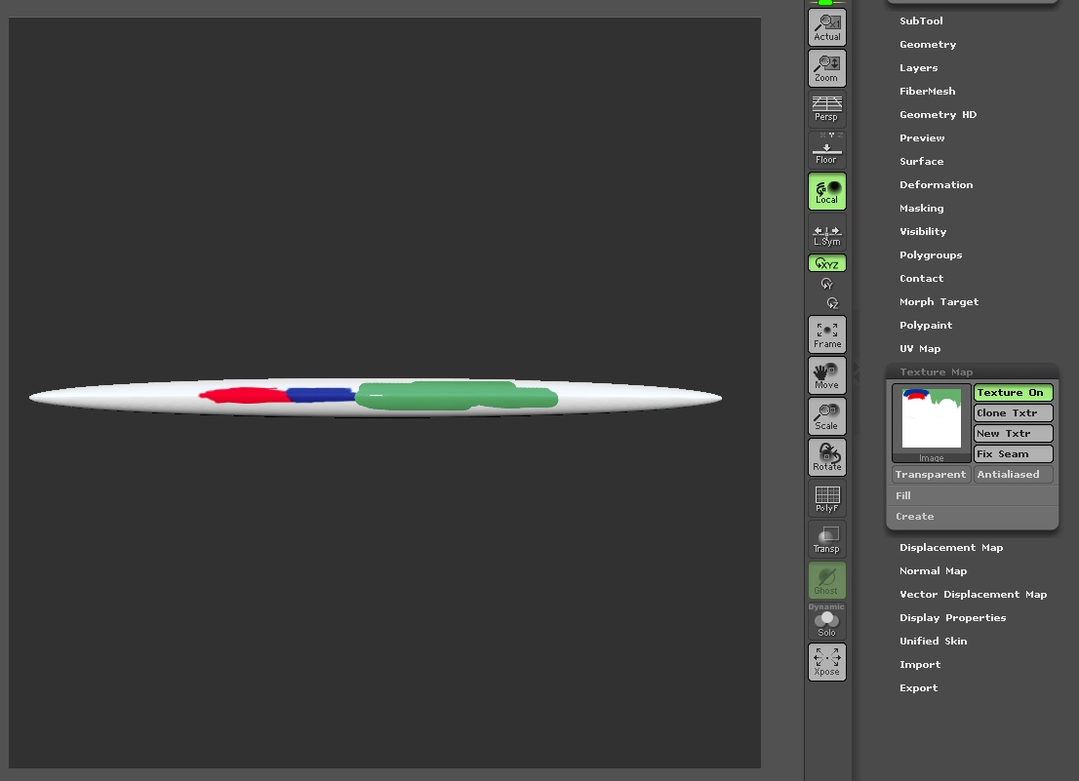Toggle the Floor grid icon
Screen dimensions: 1079x781
(x=826, y=150)
